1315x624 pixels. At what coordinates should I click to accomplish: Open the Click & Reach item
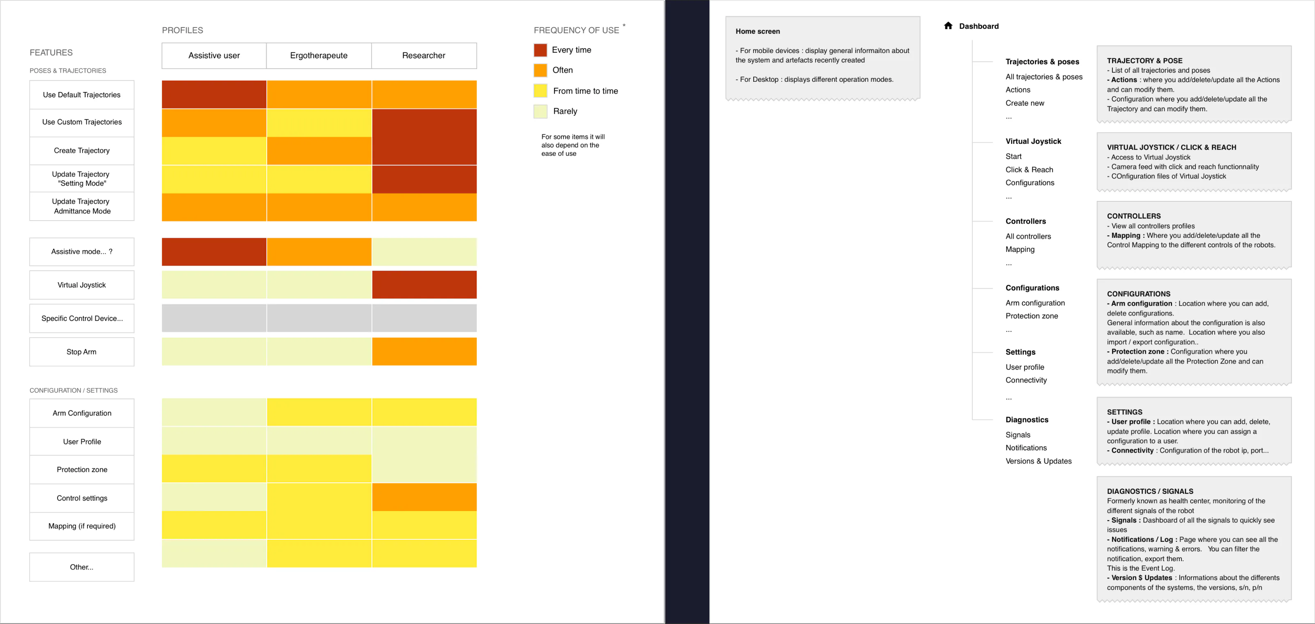pyautogui.click(x=1029, y=170)
